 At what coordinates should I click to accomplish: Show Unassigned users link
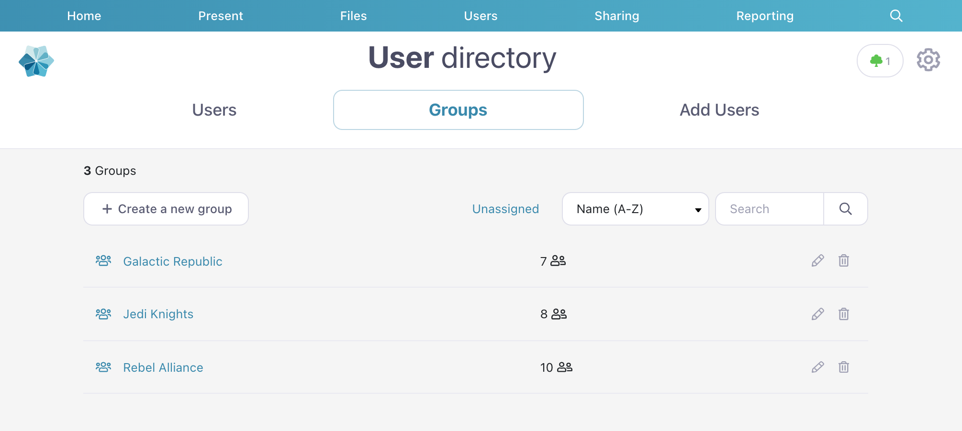click(x=505, y=209)
